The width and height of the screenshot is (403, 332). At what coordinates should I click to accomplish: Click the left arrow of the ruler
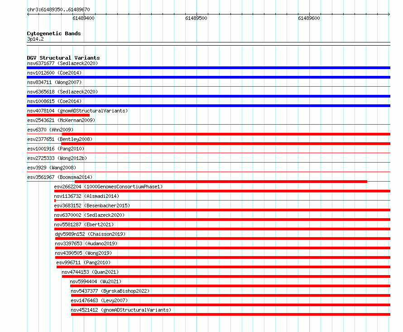point(28,14)
